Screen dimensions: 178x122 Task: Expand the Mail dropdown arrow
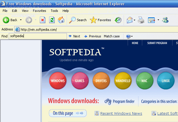coord(135,20)
